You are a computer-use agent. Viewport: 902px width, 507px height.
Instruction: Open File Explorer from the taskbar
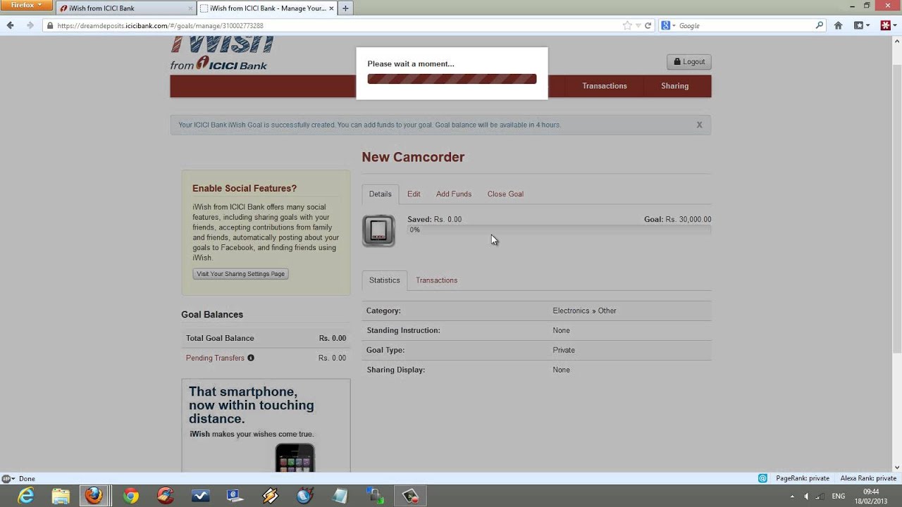click(61, 496)
